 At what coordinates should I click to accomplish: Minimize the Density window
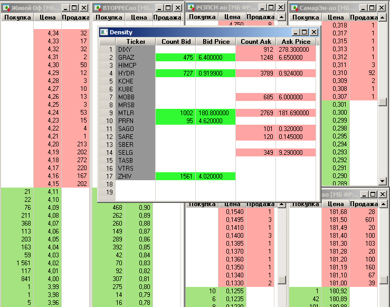point(296,32)
